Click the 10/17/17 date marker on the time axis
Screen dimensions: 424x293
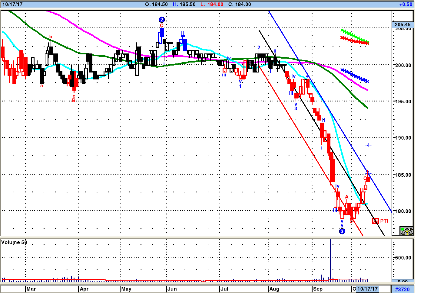tap(367, 289)
